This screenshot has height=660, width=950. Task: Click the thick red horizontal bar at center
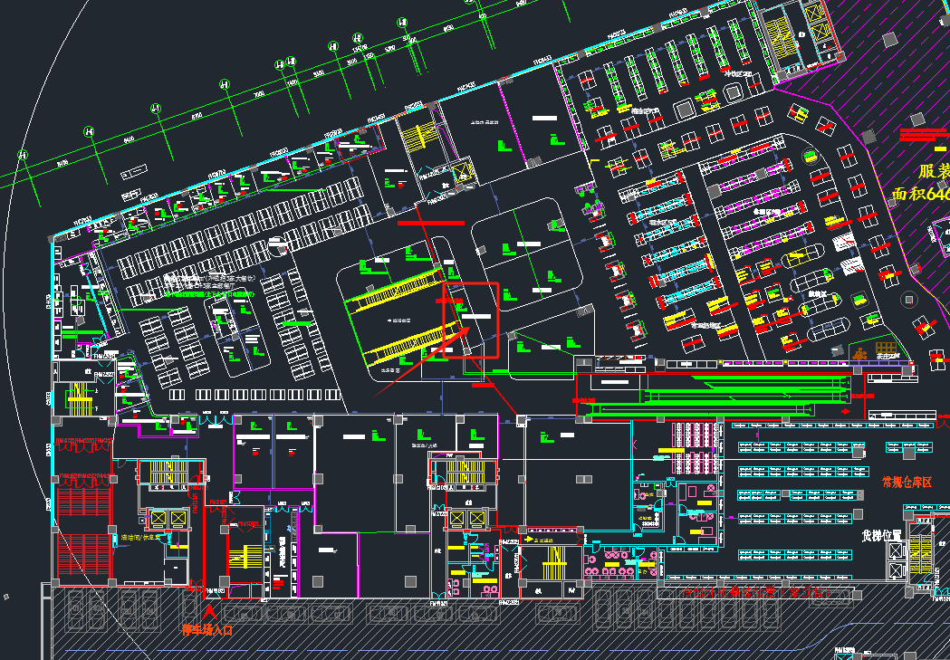point(431,222)
